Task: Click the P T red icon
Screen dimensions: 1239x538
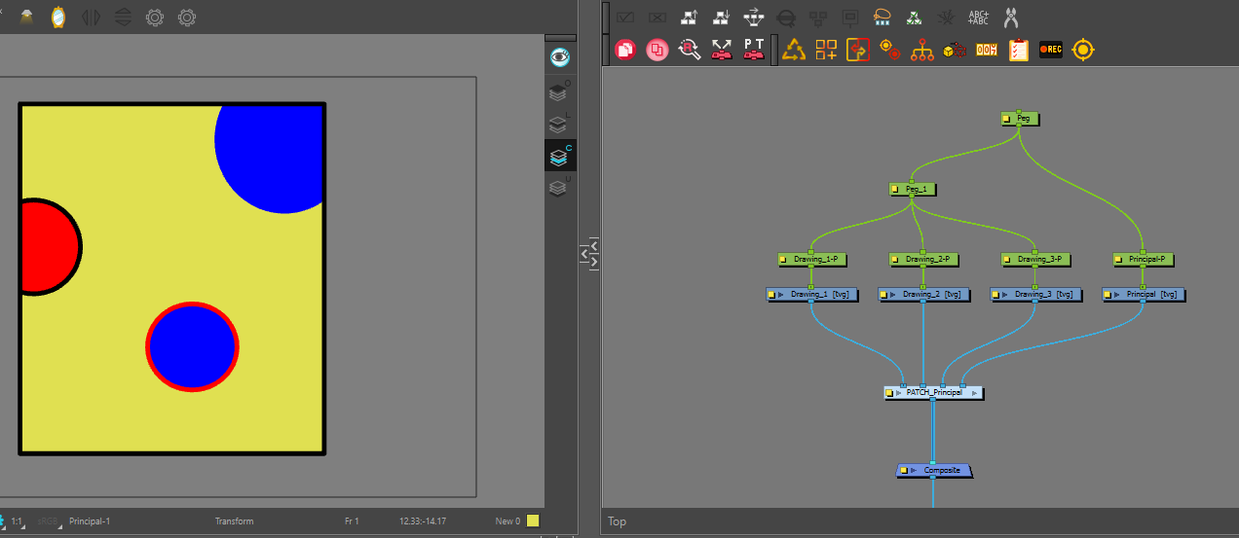Action: [x=754, y=50]
